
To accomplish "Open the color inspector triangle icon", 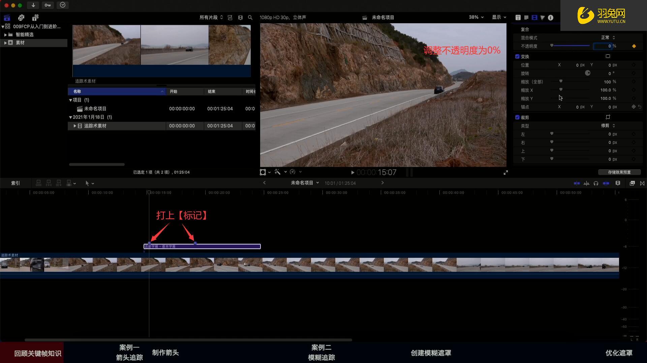I will 543,17.
